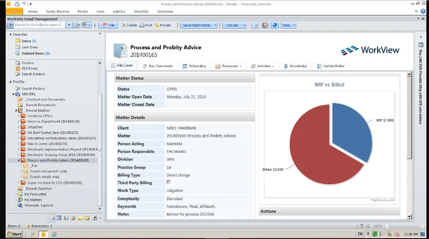The image size is (429, 239).
Task: Open Deleted Items folder
Action: [33, 54]
